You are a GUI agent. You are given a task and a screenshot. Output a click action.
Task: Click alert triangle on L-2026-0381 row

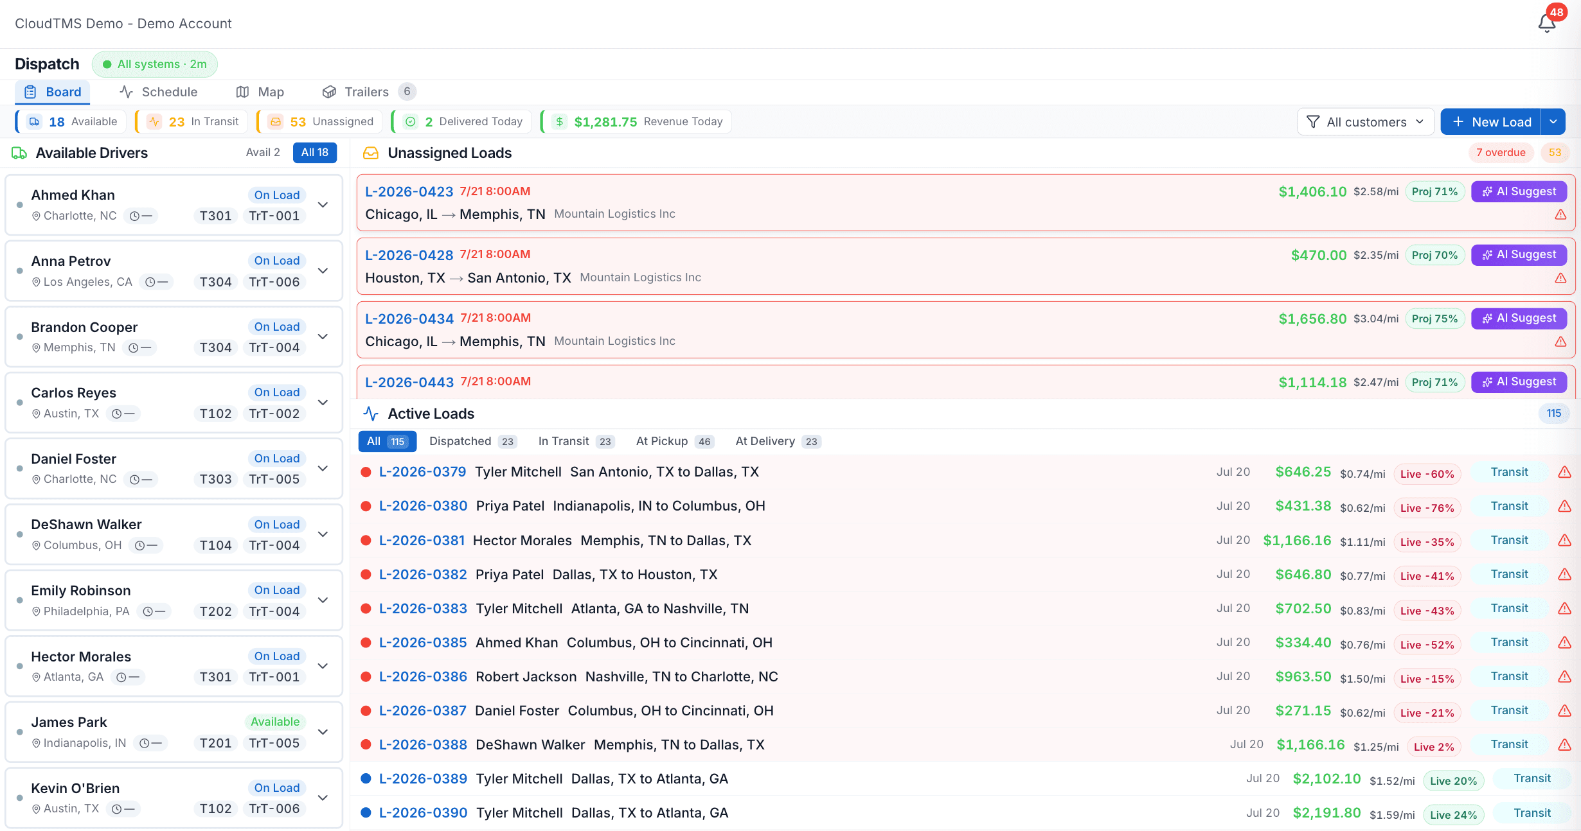pos(1564,540)
